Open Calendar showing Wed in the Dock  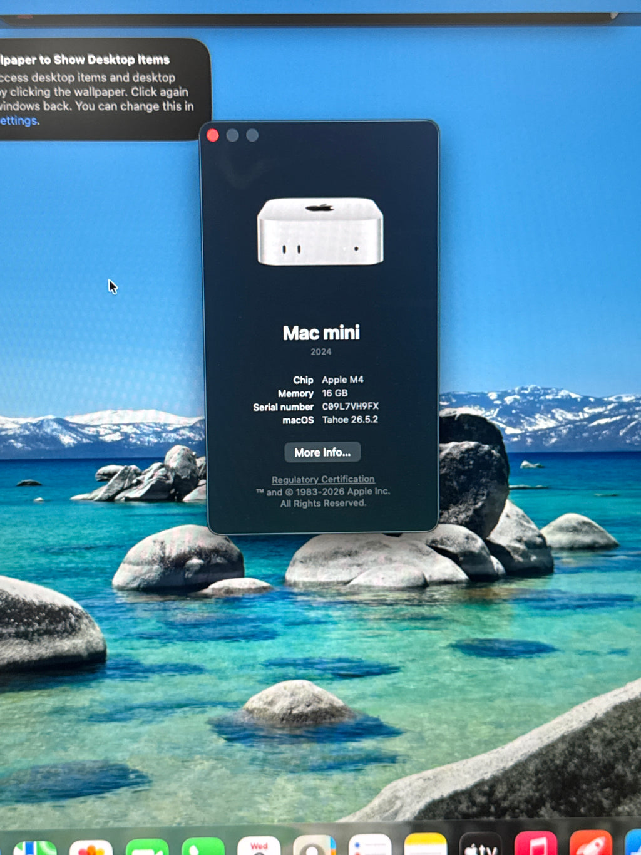pyautogui.click(x=259, y=846)
